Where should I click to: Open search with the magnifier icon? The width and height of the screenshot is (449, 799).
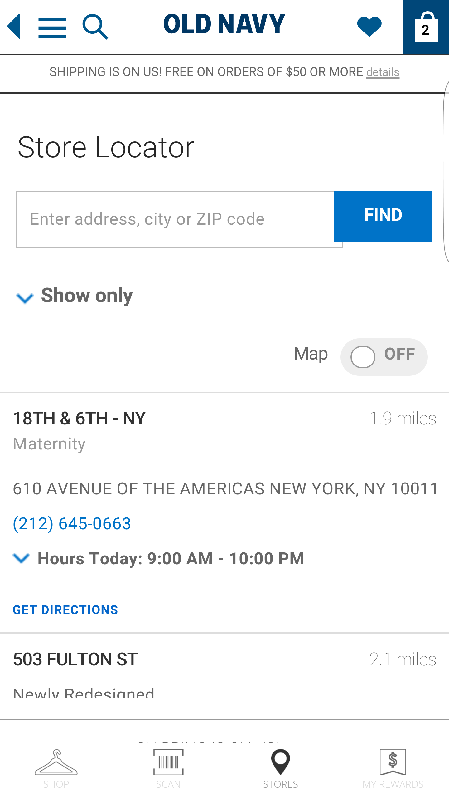pyautogui.click(x=95, y=27)
